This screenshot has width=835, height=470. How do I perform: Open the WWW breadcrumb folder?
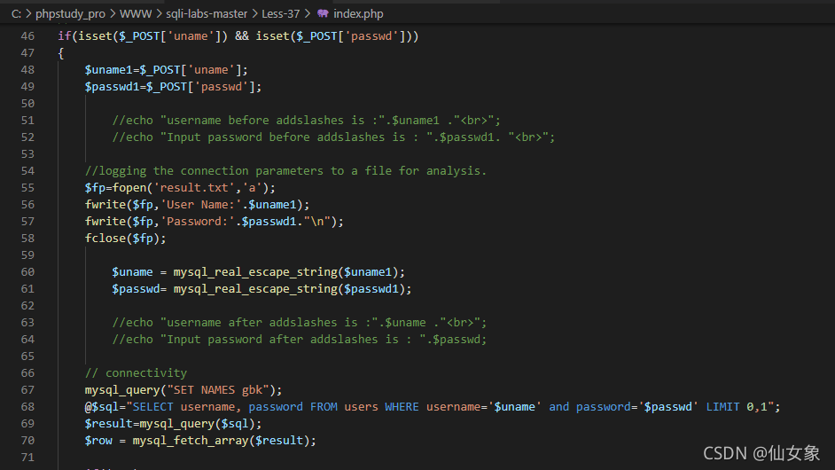[x=136, y=14]
